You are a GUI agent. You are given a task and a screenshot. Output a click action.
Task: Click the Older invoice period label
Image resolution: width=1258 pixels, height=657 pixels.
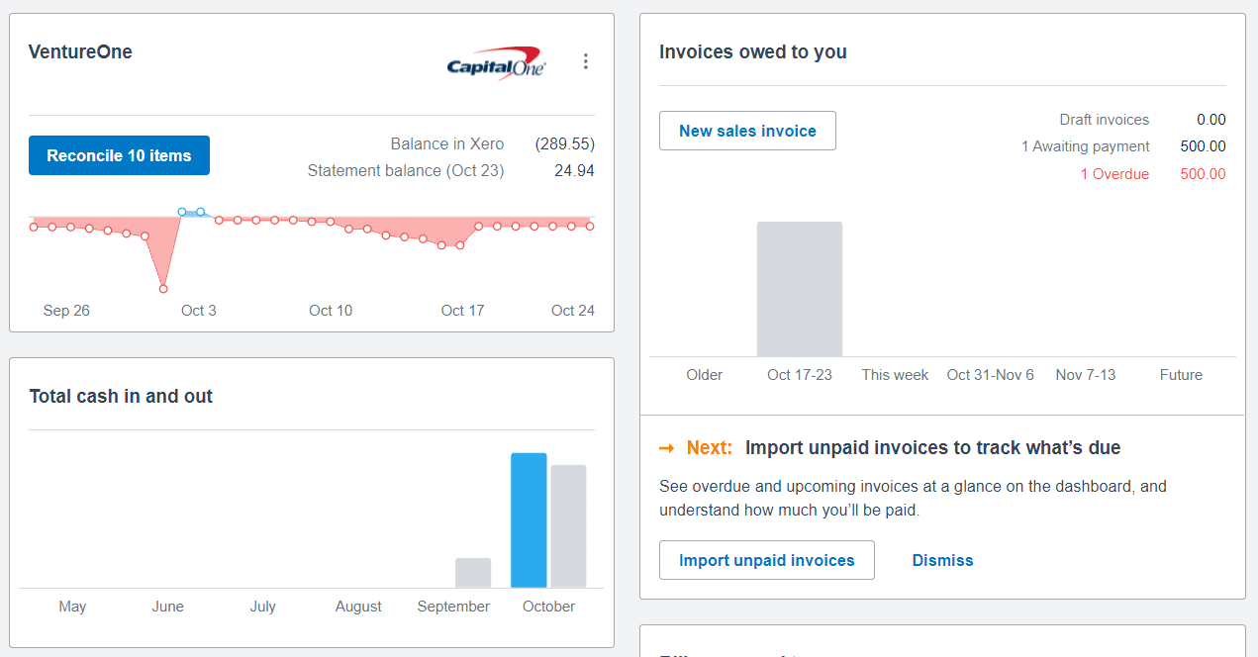pos(705,375)
